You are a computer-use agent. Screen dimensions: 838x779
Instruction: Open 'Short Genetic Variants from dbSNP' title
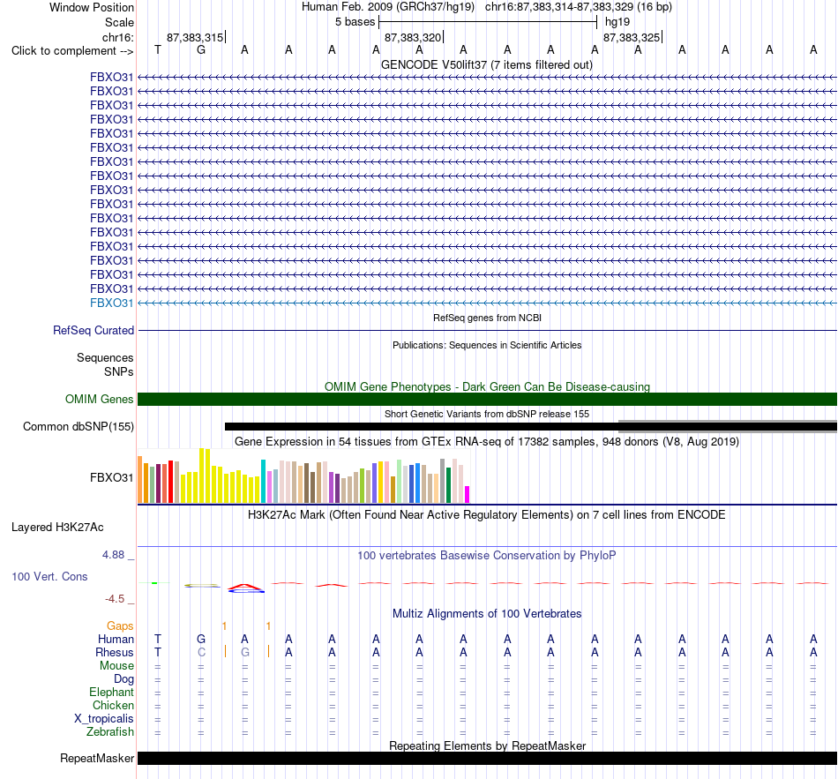pyautogui.click(x=487, y=414)
